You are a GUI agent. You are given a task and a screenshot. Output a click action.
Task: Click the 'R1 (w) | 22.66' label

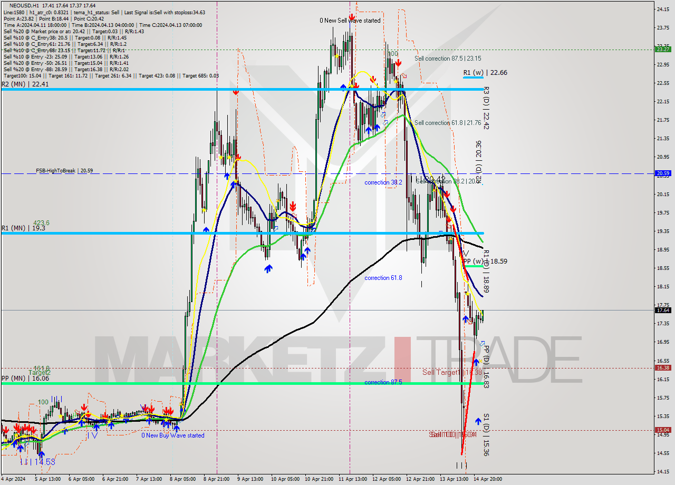(x=485, y=72)
